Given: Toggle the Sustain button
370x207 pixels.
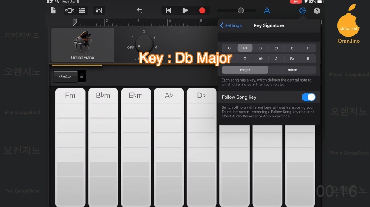Looking at the screenshot, I should pyautogui.click(x=65, y=76).
